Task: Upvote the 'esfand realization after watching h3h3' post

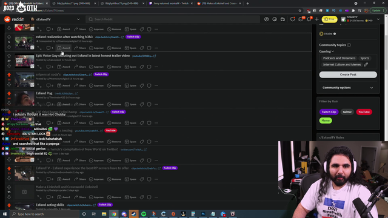Action: click(x=9, y=38)
